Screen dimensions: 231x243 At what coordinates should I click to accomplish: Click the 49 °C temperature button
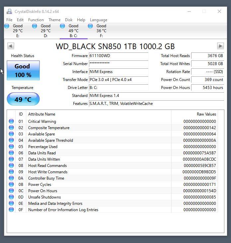click(x=23, y=99)
